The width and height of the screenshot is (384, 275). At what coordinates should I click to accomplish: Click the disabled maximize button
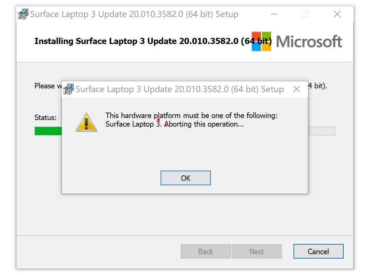click(305, 14)
